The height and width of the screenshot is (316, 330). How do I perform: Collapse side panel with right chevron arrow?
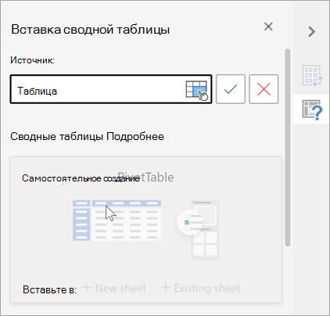click(311, 31)
